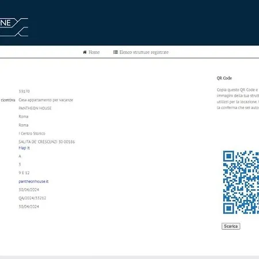Visit the pantheonhouse.it website link

(33, 181)
